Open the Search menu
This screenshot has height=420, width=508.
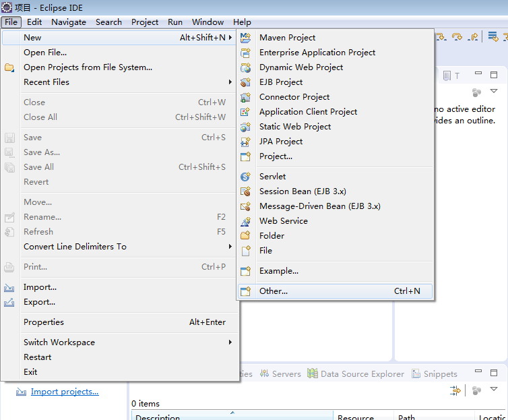tap(109, 22)
